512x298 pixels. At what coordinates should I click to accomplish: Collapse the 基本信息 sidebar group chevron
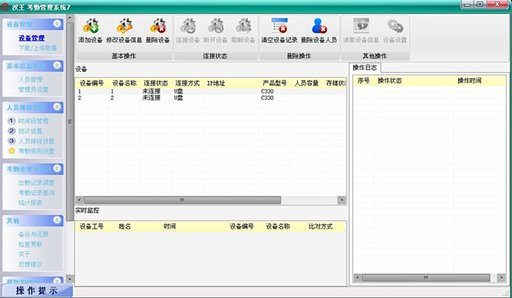pyautogui.click(x=57, y=65)
